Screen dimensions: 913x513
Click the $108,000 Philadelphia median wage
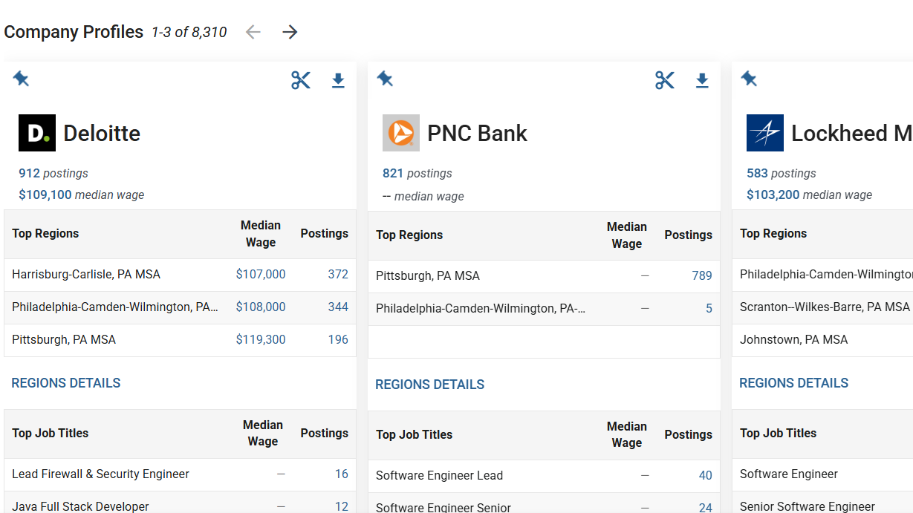pos(261,307)
